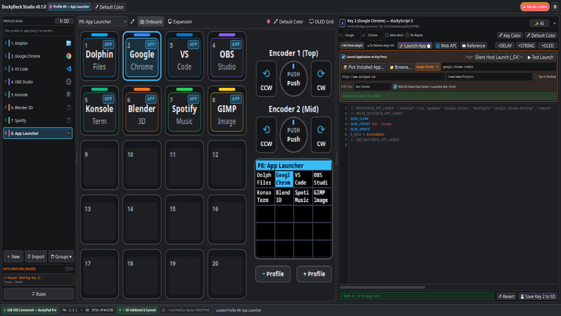Open the Trigger Silent Host Launch dropdown
Screen dimensions: 561x316
click(499, 57)
